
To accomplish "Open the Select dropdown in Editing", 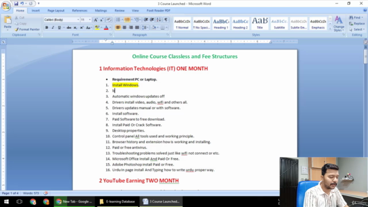I will 356,29.
